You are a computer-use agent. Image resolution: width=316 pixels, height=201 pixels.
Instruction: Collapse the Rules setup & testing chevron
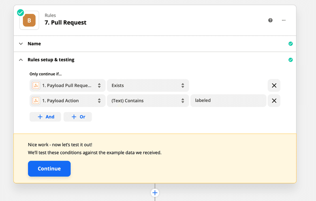coord(21,60)
